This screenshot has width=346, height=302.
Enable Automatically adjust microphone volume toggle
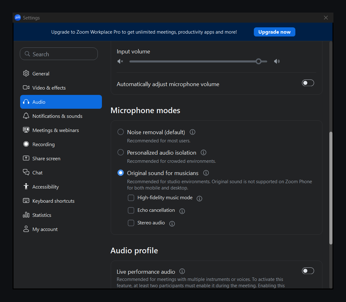tap(308, 83)
